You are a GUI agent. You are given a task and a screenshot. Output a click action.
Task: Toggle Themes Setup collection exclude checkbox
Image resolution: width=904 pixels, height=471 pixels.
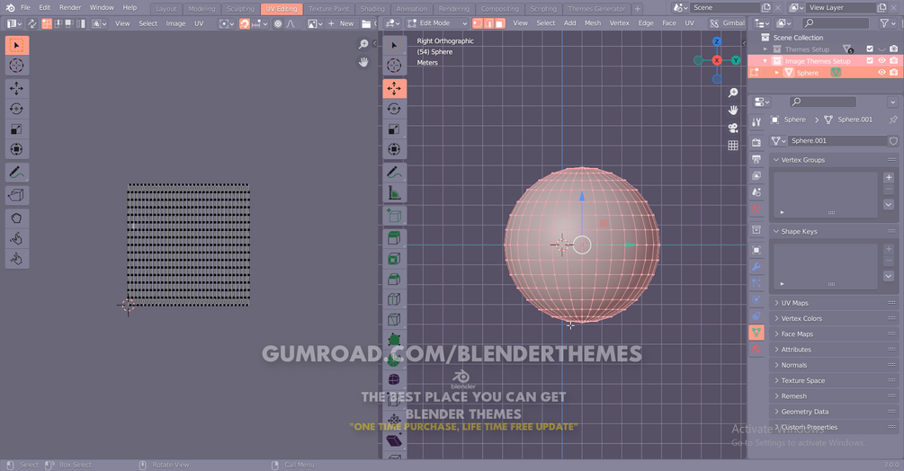pos(870,49)
